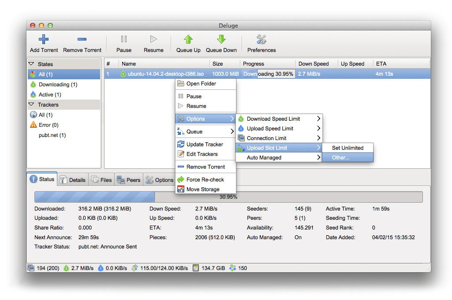Choose Set Unlimited for upload slots
Screen dimensions: 452x300
[x=347, y=148]
